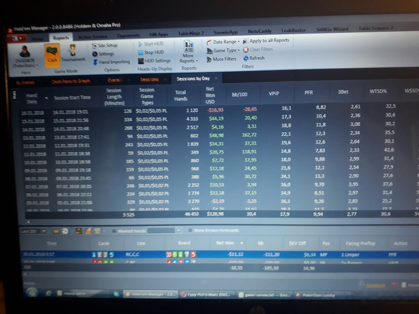Click the yellow icon in hands toolbar

[56, 231]
